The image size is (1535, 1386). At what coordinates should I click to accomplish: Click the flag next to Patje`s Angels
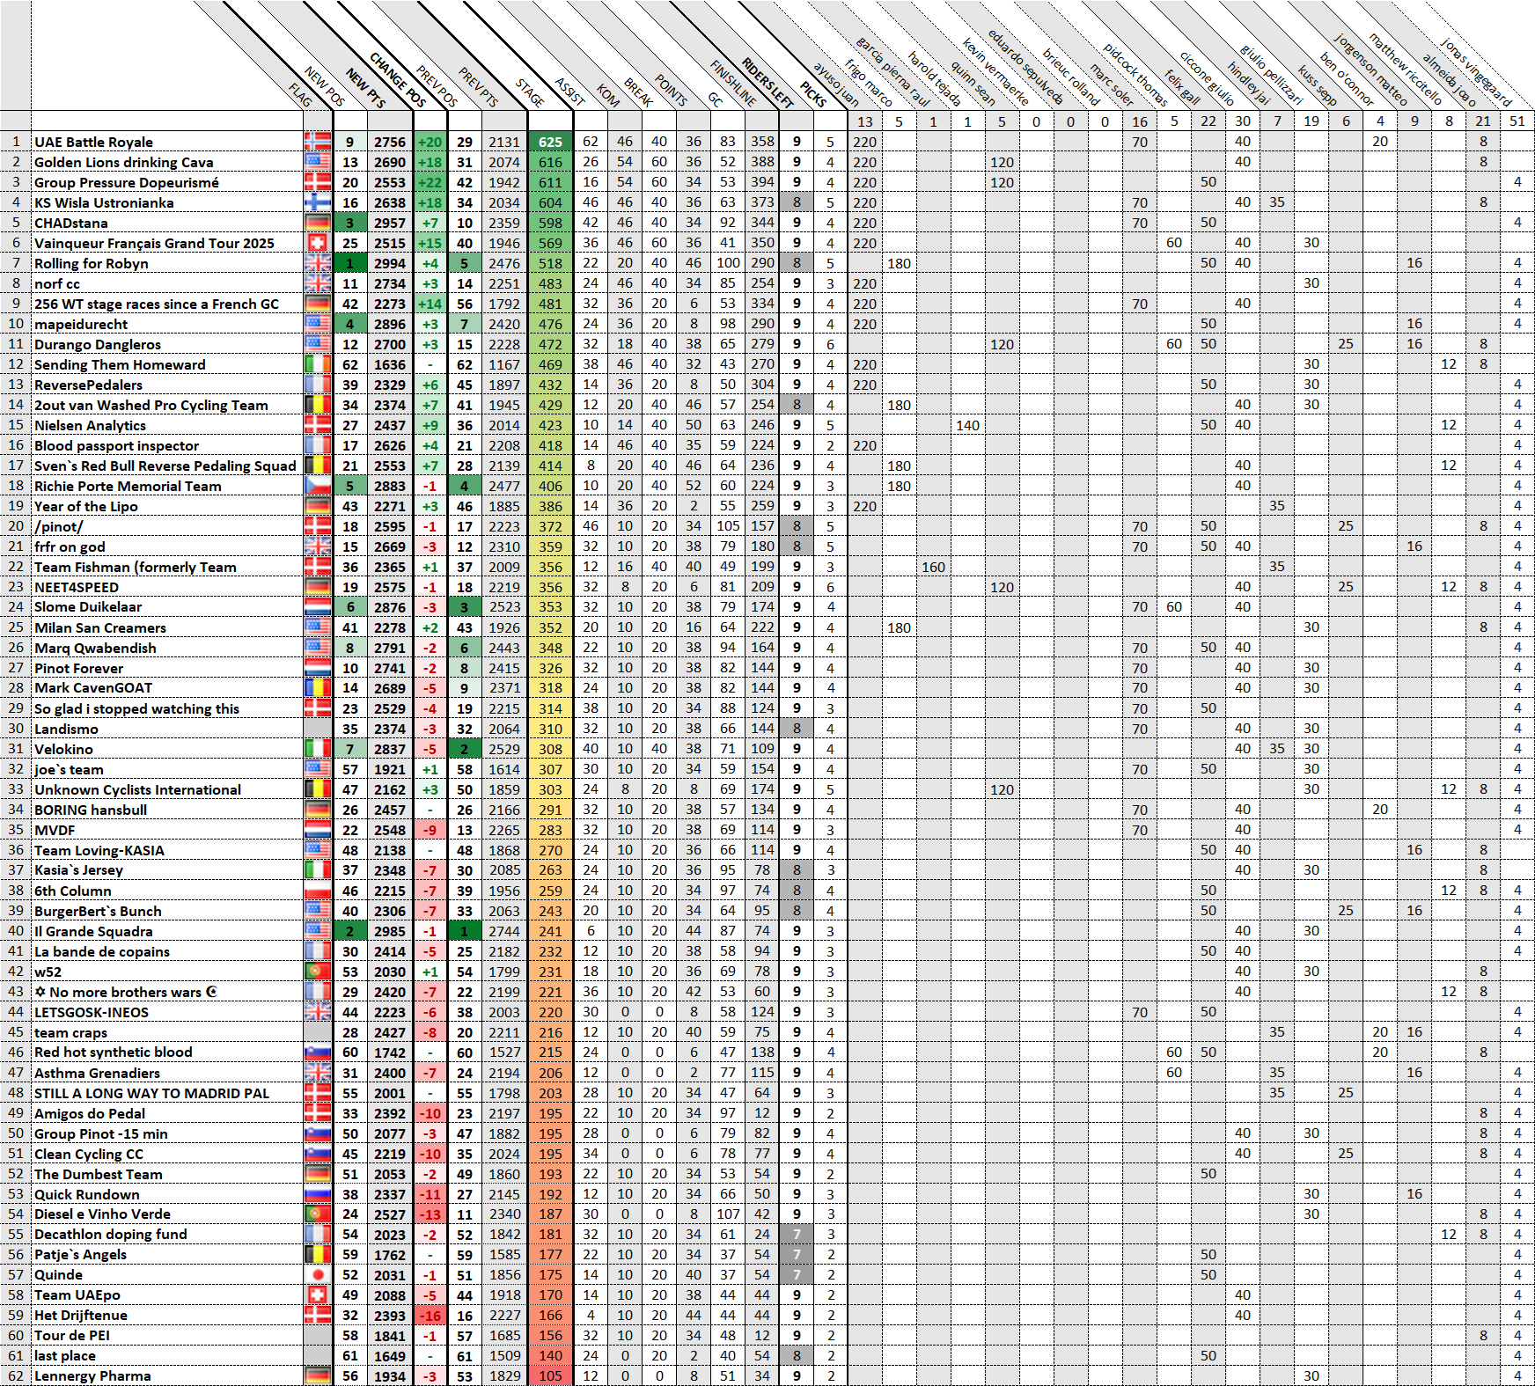point(318,1255)
